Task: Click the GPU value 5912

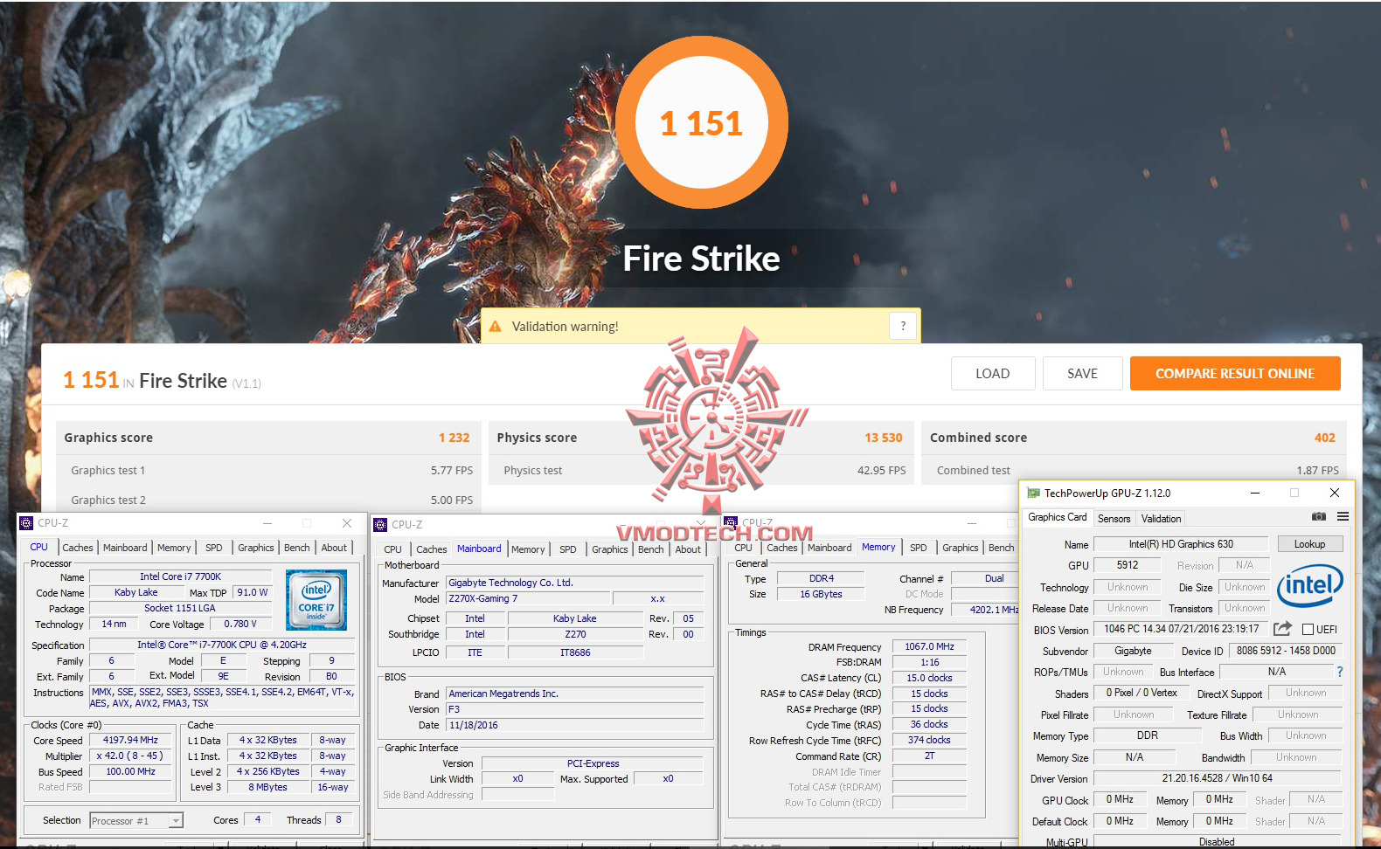Action: tap(1128, 565)
